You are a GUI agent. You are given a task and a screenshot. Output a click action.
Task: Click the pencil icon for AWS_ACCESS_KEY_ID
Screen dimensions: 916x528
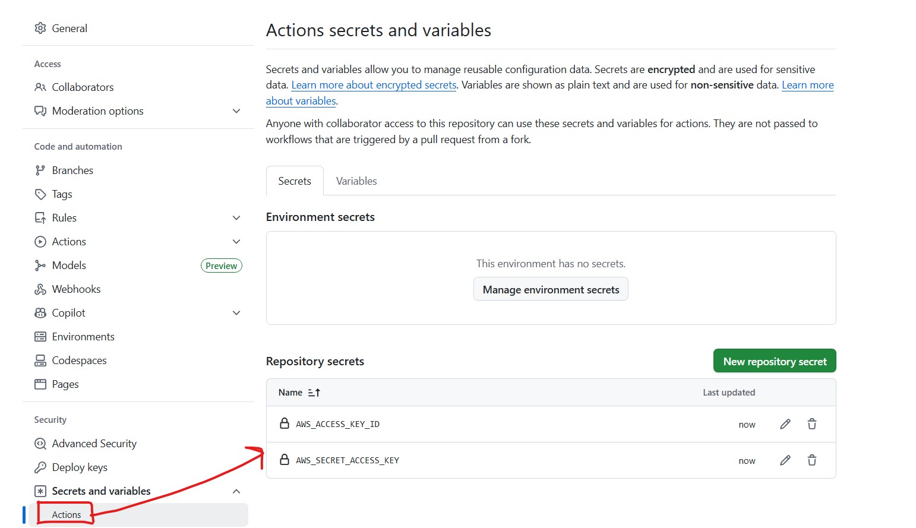click(785, 424)
